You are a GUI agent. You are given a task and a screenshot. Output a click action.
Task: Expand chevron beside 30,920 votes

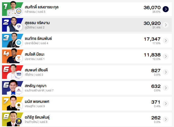165,25
